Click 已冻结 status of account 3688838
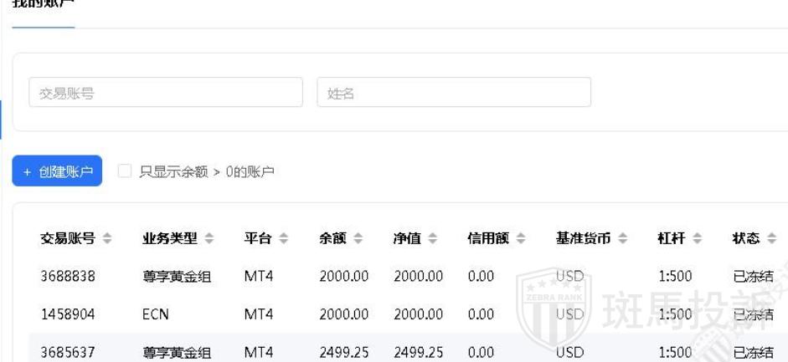The width and height of the screenshot is (788, 362). (x=753, y=277)
